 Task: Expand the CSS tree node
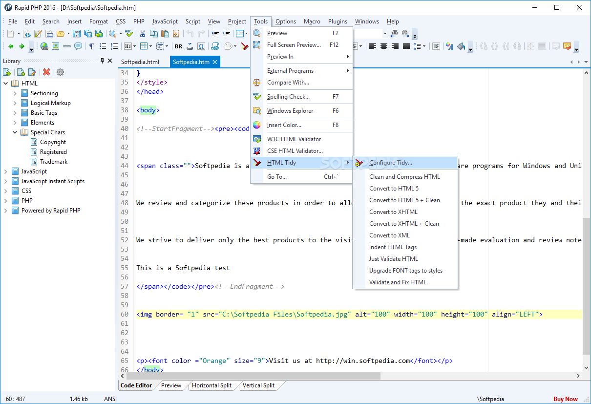point(6,191)
